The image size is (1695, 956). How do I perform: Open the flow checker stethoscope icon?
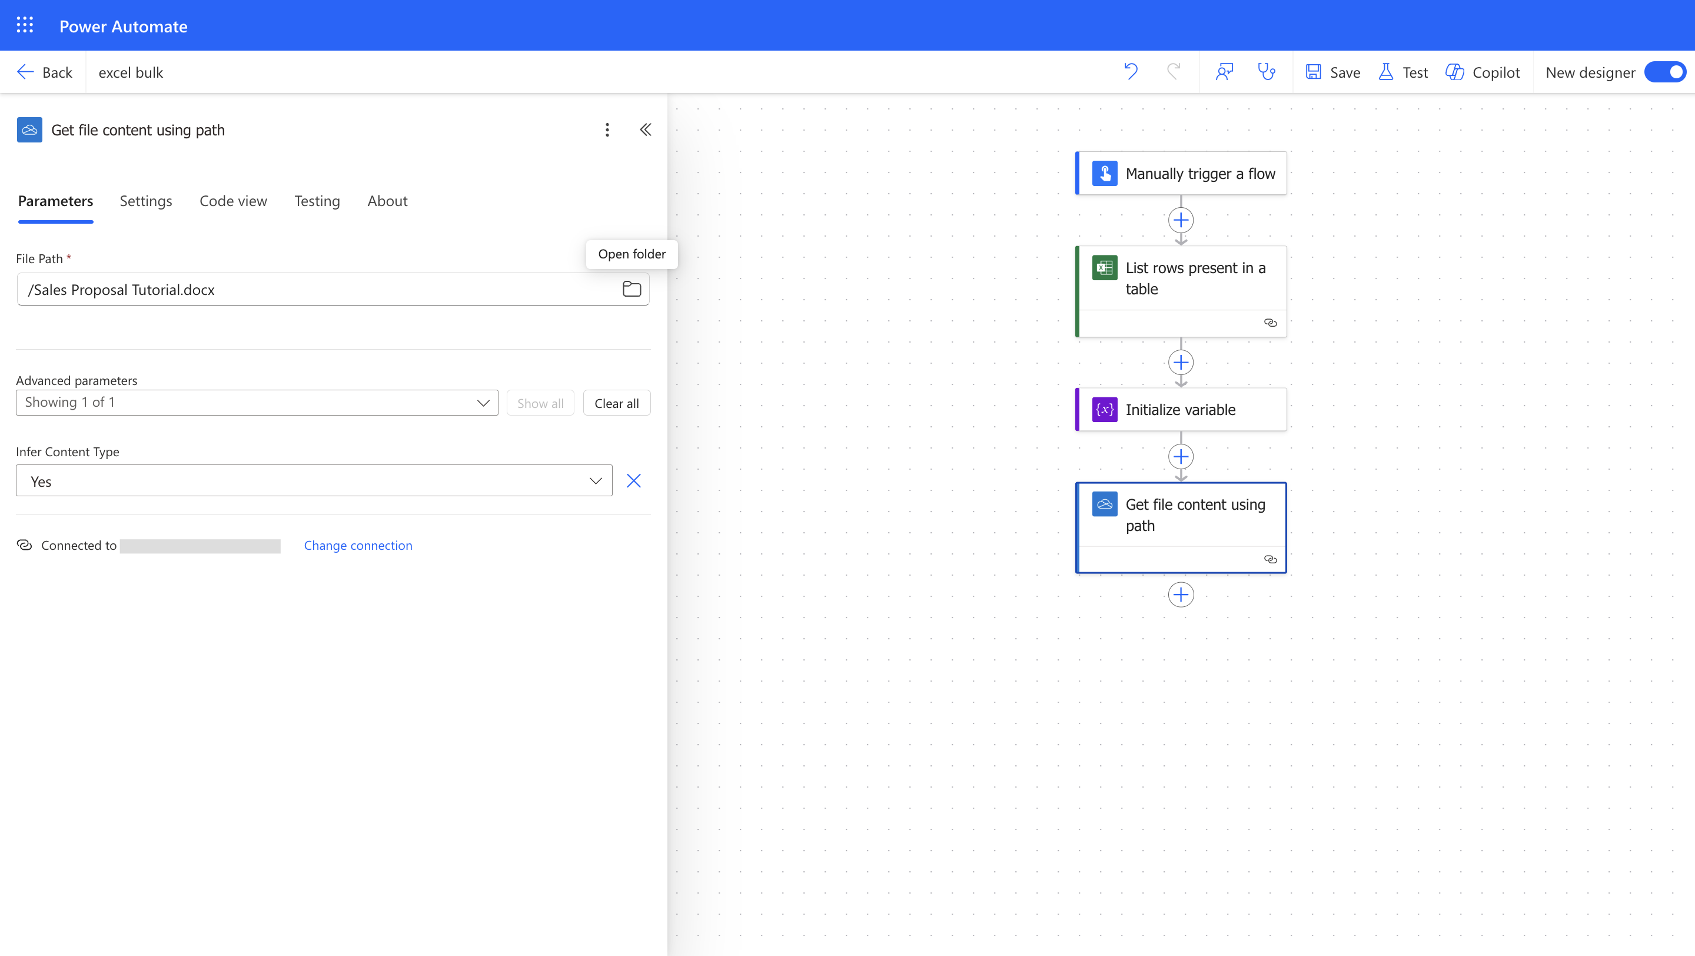1267,72
